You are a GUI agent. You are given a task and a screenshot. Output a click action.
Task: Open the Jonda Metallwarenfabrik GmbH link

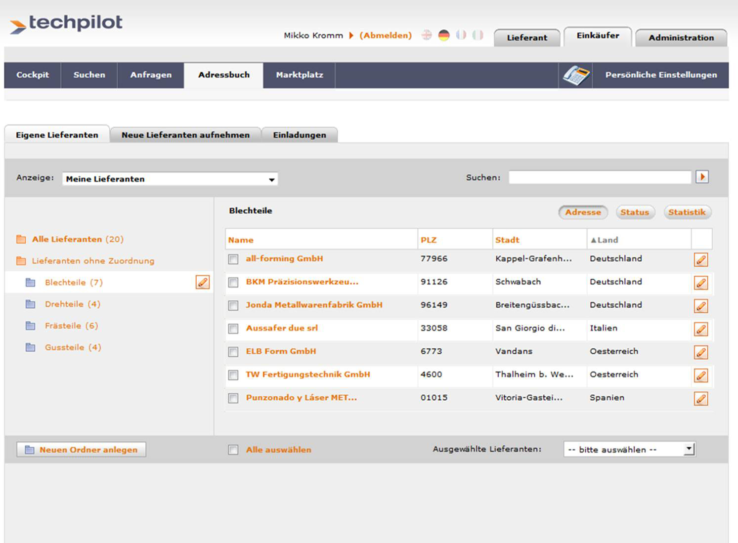[x=314, y=305]
